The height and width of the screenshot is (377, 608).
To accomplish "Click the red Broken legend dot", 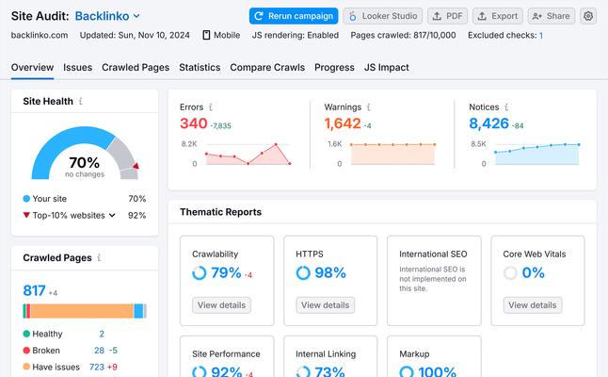I will (x=26, y=351).
